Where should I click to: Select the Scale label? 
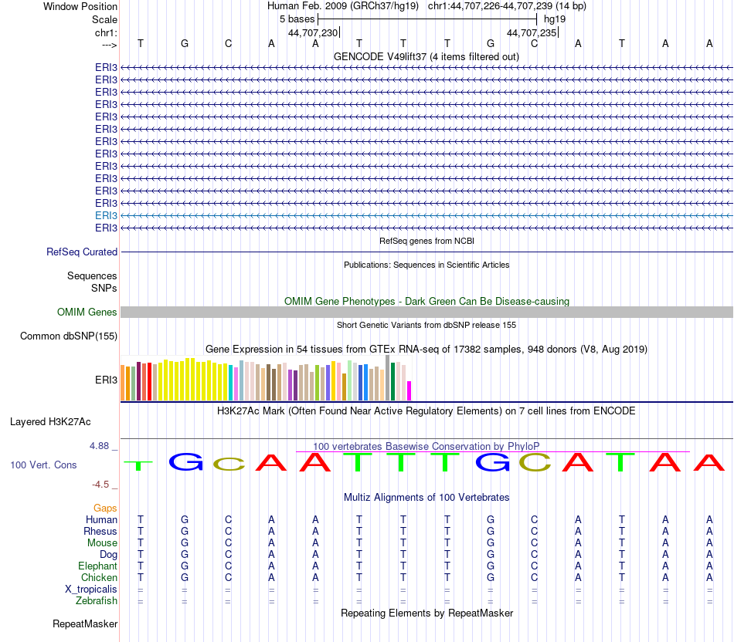[104, 19]
